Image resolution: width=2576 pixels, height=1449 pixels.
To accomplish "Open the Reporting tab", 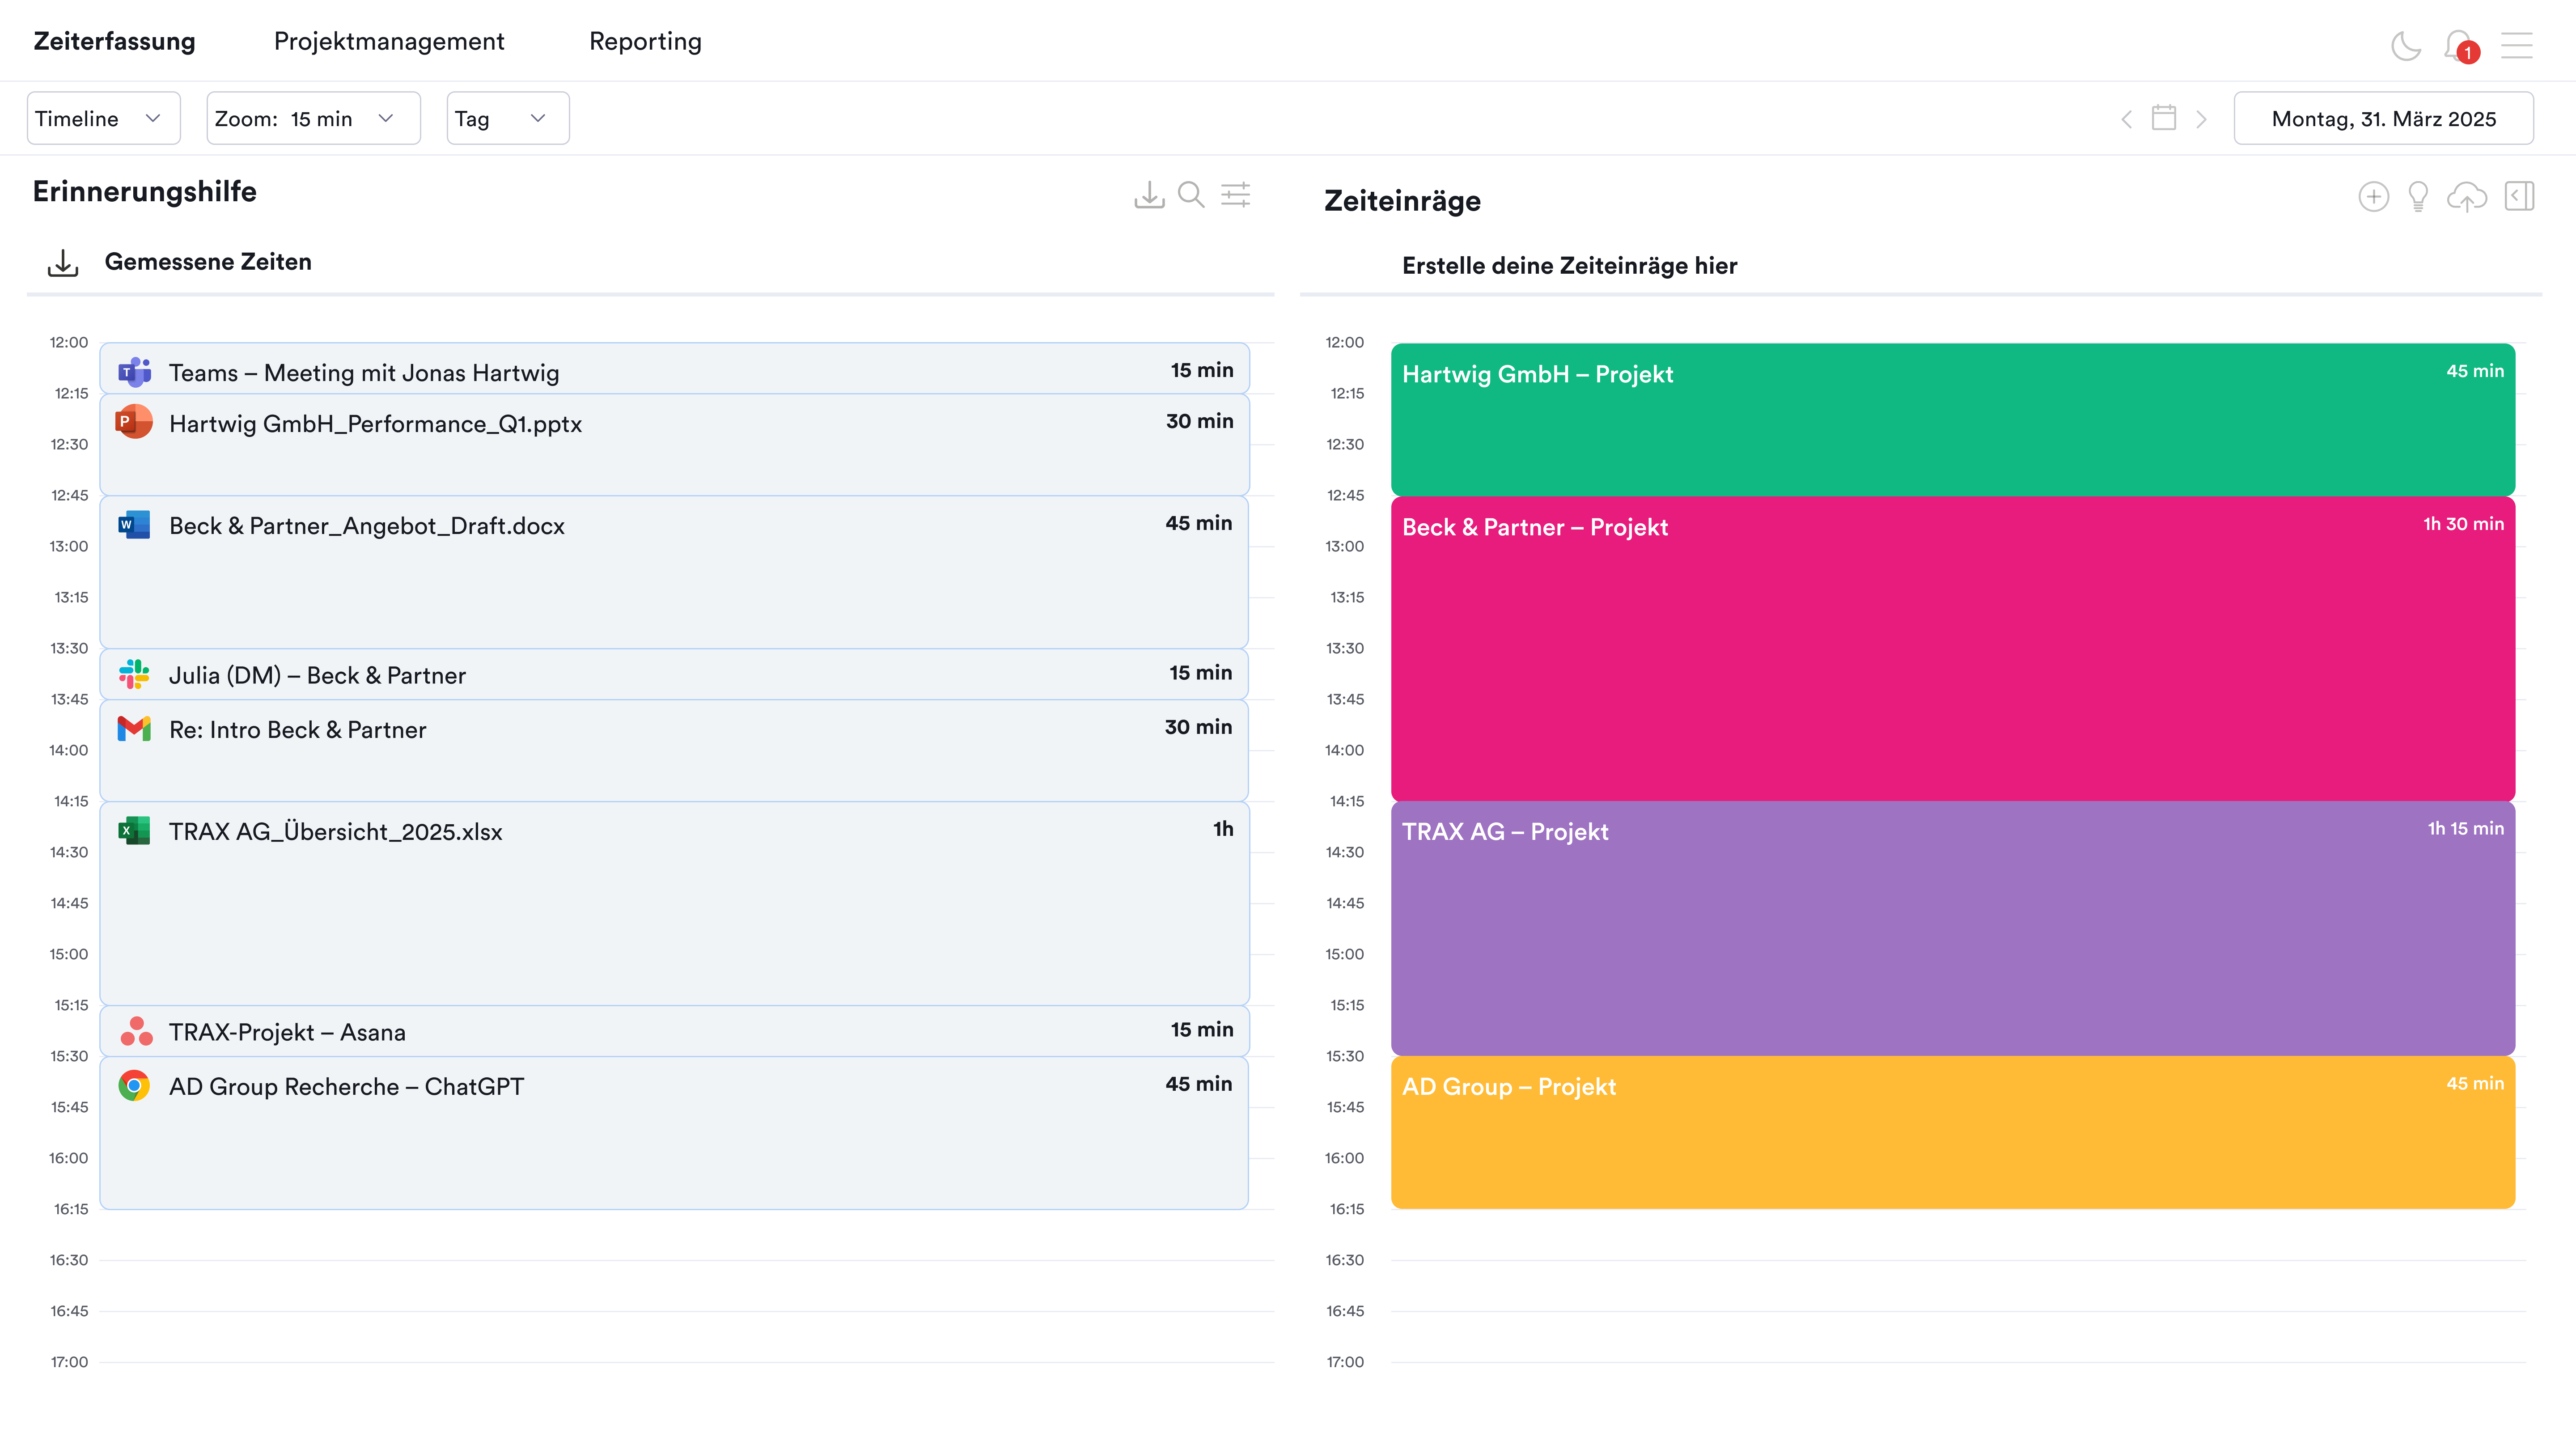I will click(645, 41).
